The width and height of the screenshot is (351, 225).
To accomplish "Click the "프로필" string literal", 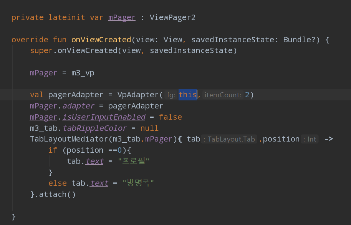I will (x=133, y=161).
